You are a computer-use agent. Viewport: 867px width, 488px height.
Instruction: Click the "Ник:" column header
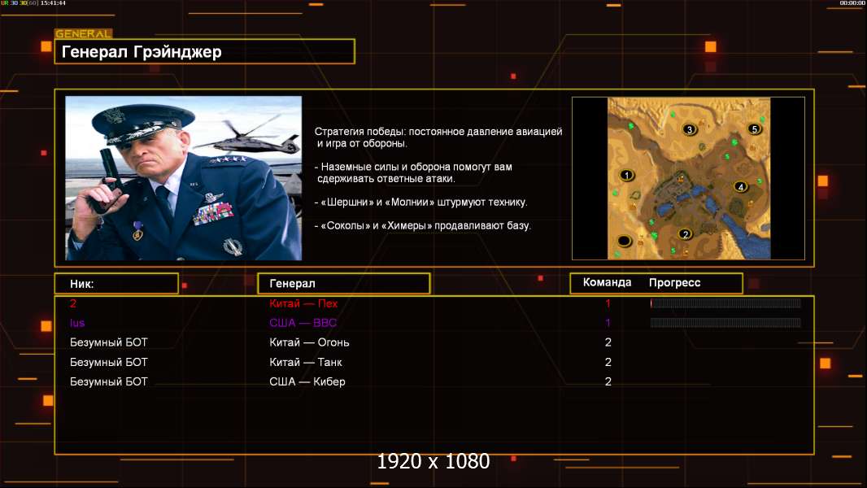click(x=115, y=283)
